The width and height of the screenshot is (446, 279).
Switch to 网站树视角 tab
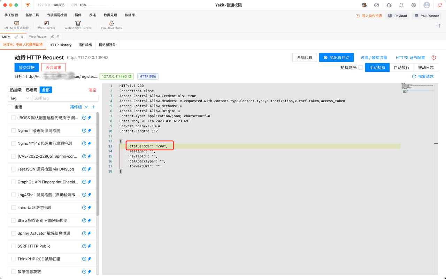tap(107, 45)
